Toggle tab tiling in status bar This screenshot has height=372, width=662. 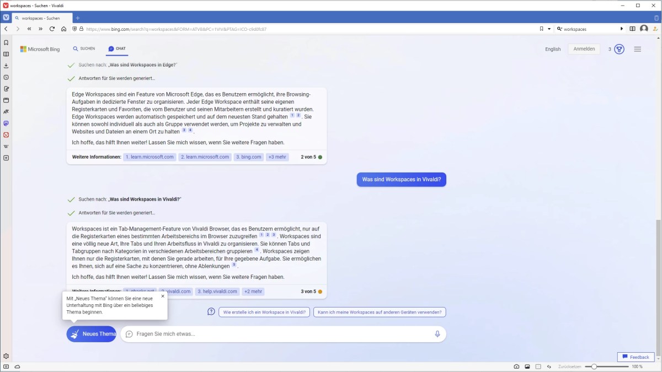coord(538,366)
